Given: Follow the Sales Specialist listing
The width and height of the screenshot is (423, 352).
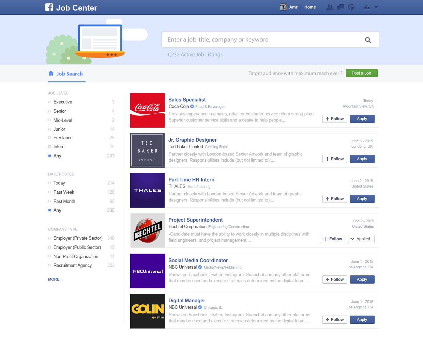Looking at the screenshot, I should point(335,119).
